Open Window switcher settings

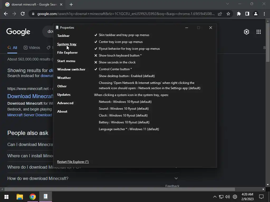[x=71, y=69]
